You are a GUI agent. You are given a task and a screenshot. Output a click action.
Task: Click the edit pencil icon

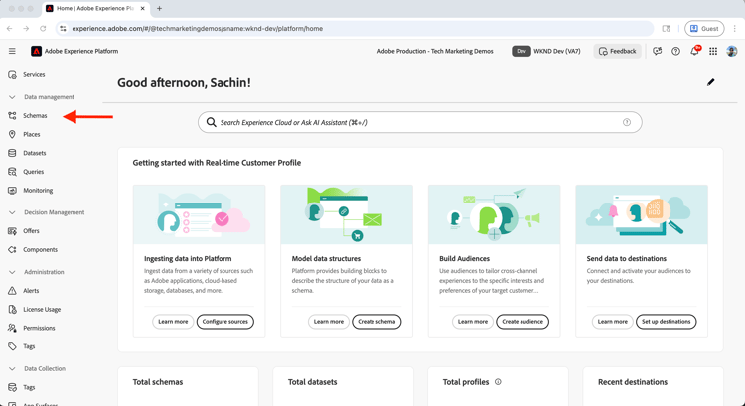(x=711, y=82)
